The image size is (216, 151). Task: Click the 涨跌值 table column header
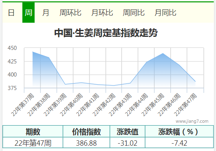coord(127,131)
